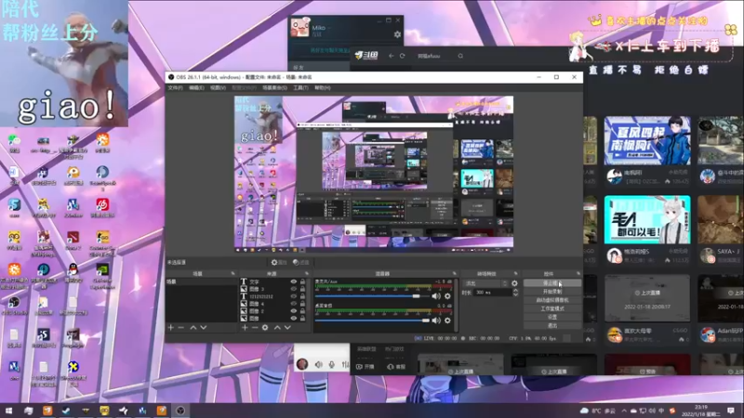Viewport: 744px width, 418px height.
Task: Move the scene up in Scenes panel
Action: (193, 328)
